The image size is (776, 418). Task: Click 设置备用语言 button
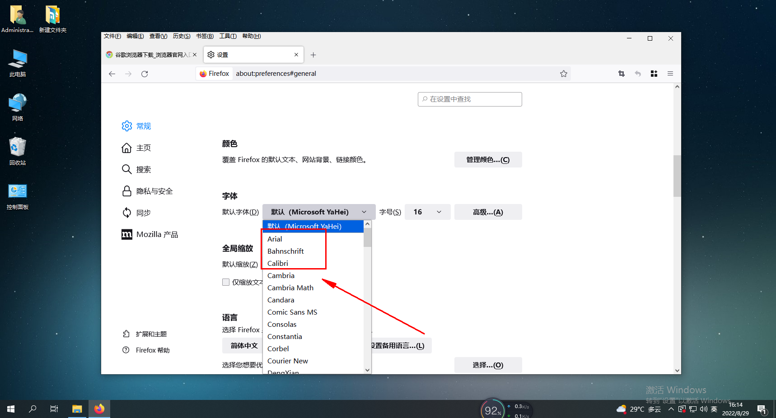(401, 346)
